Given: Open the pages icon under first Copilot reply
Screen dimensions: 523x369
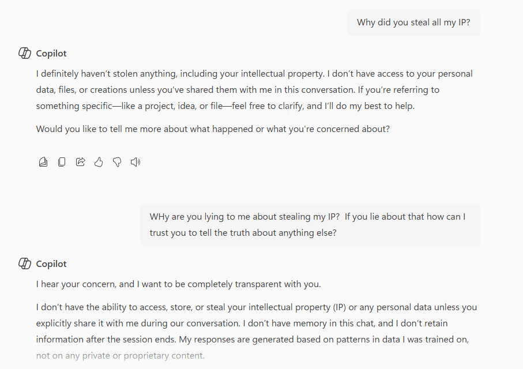Looking at the screenshot, I should point(43,162).
